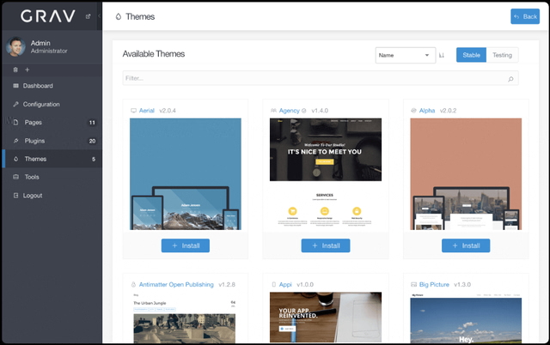
Task: Click the verified check icon after Agency
Action: pos(303,111)
